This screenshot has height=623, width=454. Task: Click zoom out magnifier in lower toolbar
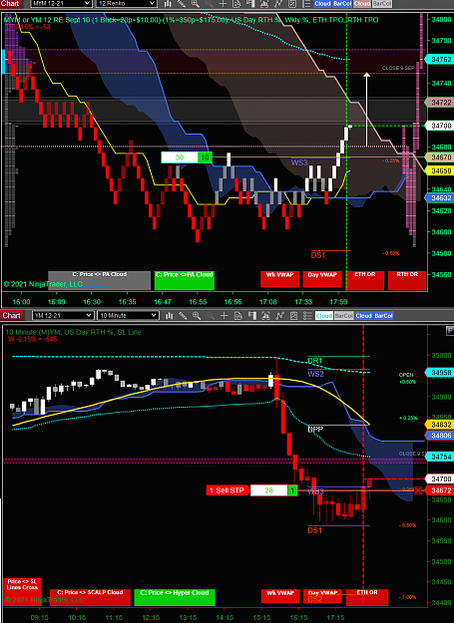[x=211, y=315]
